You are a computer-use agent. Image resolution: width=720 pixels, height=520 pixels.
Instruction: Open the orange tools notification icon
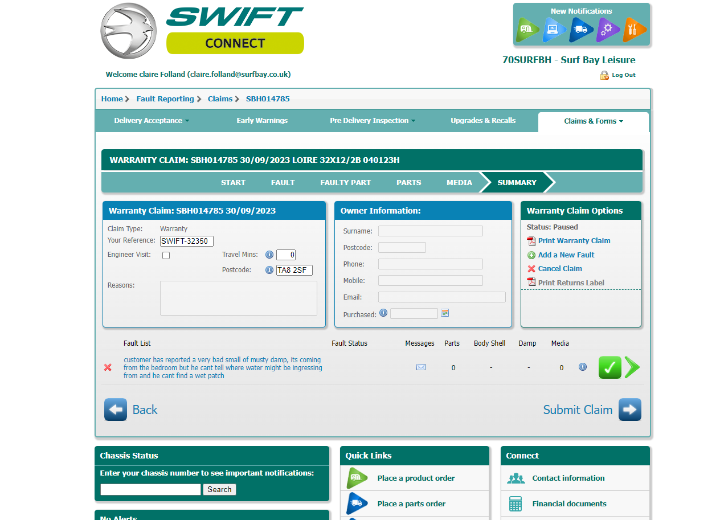(634, 30)
